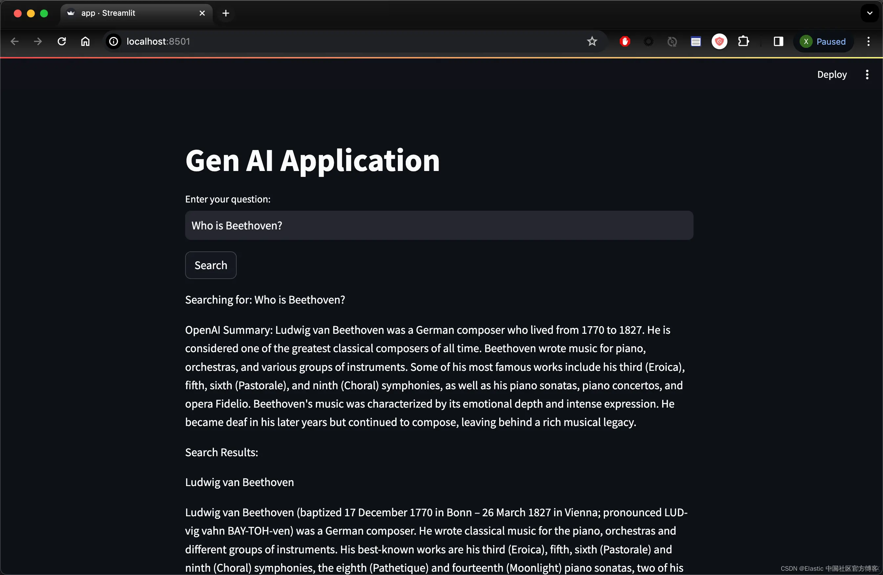Image resolution: width=883 pixels, height=575 pixels.
Task: Click the home icon in toolbar
Action: (x=85, y=41)
